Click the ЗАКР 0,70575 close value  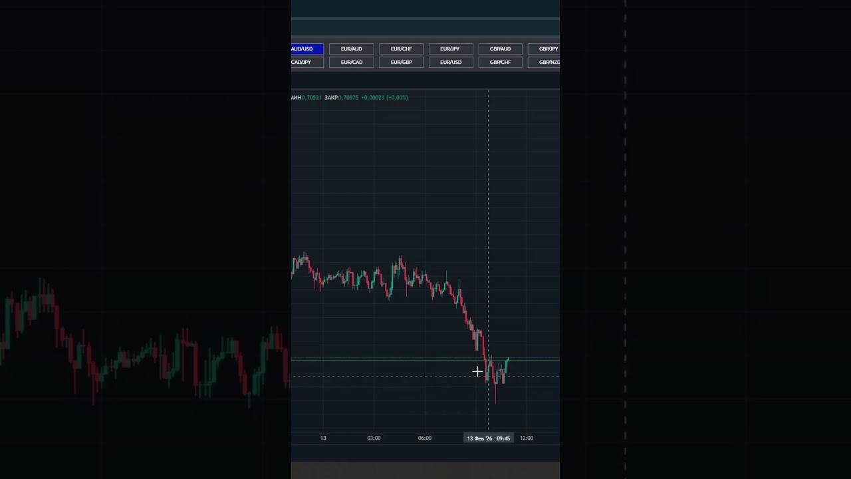click(341, 98)
